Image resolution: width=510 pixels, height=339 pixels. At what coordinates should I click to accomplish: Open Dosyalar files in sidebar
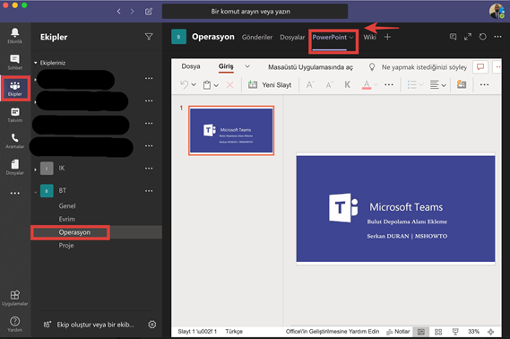[15, 167]
